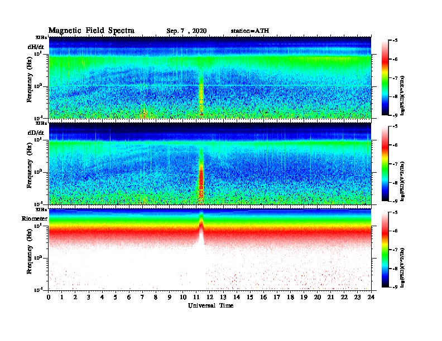
Task: Click the time axis tick label '23'
Action: tap(357, 298)
